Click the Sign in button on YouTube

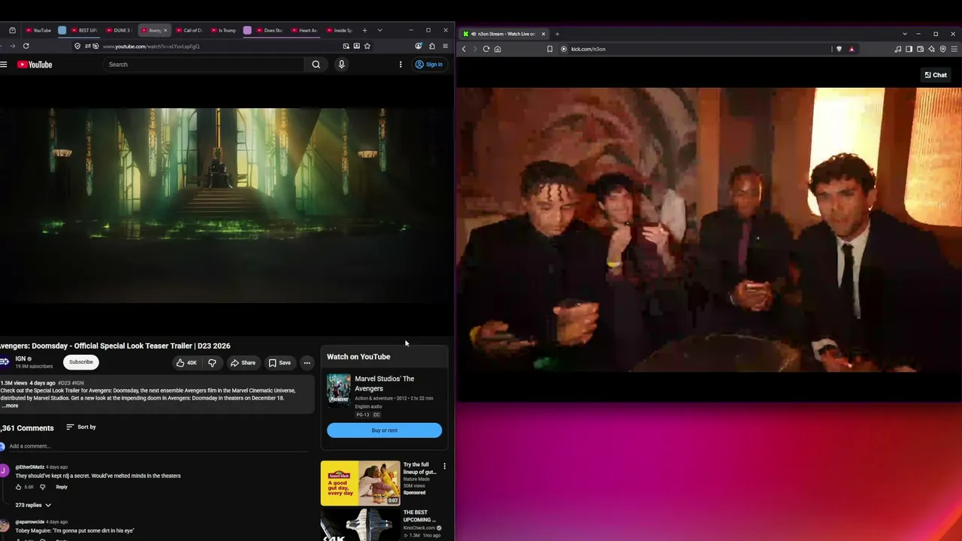pyautogui.click(x=429, y=65)
